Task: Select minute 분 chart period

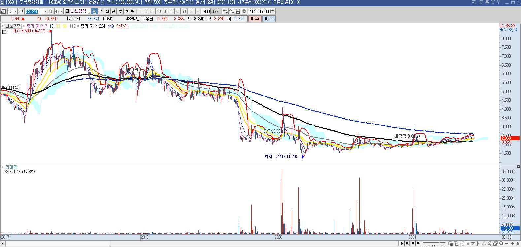Action: tap(120, 11)
